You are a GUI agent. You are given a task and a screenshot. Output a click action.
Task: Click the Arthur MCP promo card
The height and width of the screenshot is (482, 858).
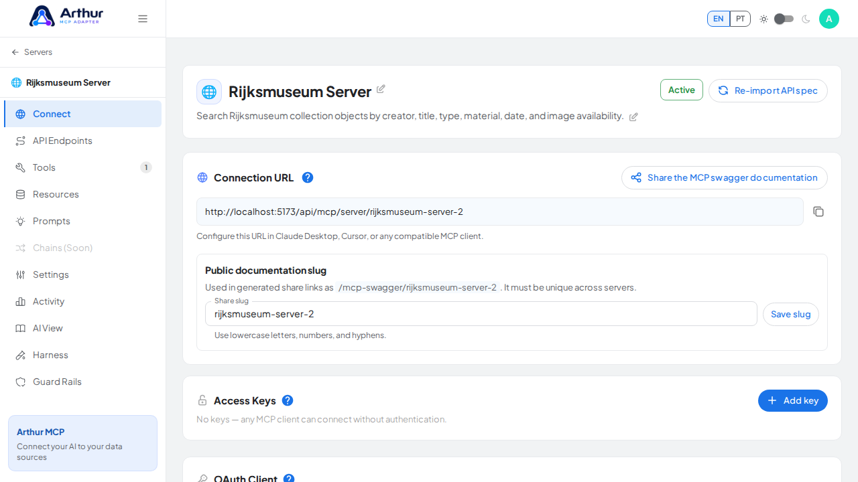[x=82, y=443]
